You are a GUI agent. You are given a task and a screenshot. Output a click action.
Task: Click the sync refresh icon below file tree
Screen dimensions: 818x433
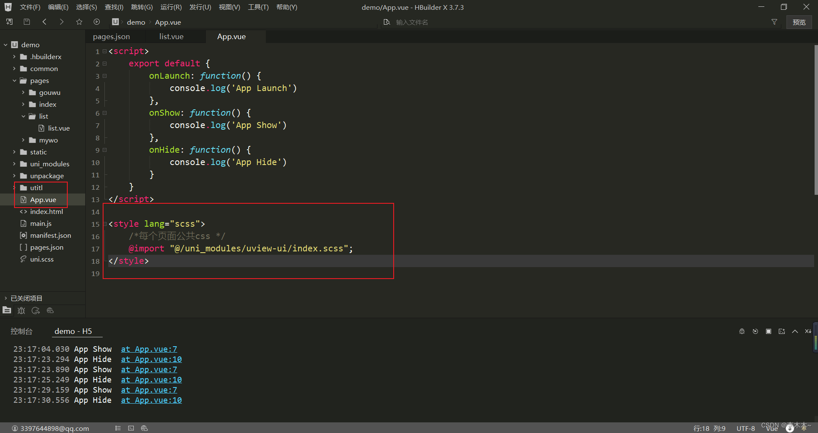[x=36, y=311]
